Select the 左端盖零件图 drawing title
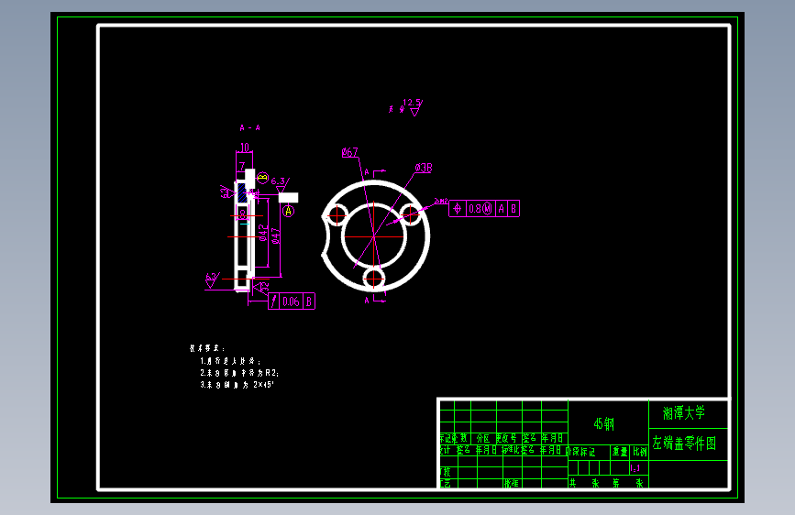Image resolution: width=795 pixels, height=515 pixels. 684,444
